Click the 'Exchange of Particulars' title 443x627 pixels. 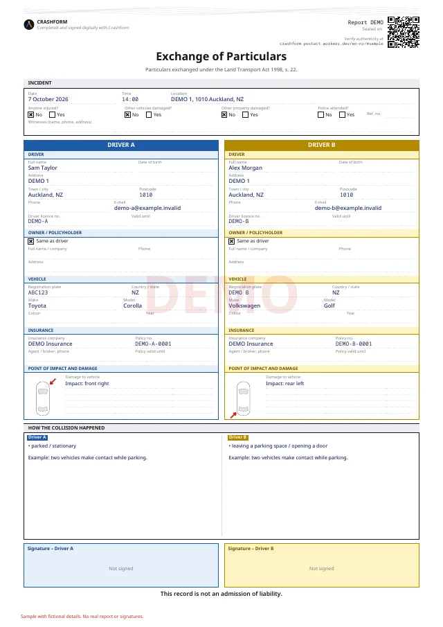tap(221, 56)
